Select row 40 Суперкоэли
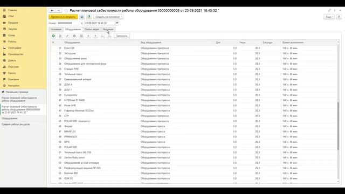The image size is (345, 194). pyautogui.click(x=194, y=95)
